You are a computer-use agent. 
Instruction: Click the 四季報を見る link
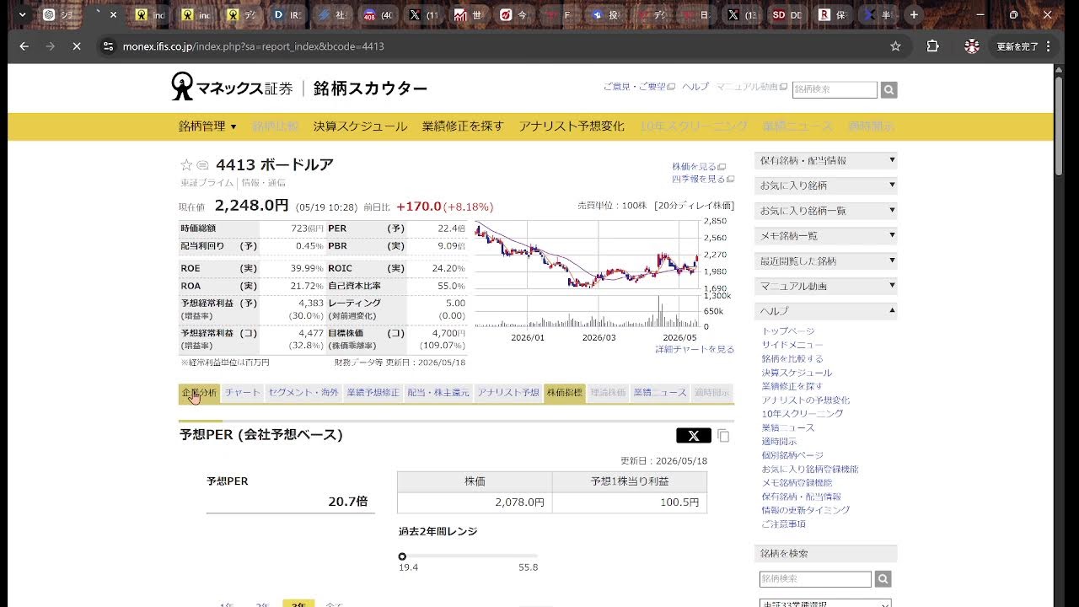pyautogui.click(x=703, y=180)
